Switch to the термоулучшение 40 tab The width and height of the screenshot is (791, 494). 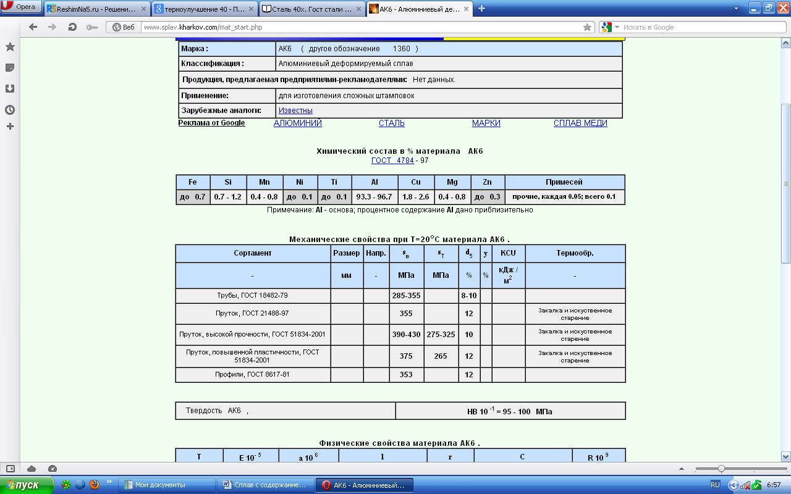205,9
